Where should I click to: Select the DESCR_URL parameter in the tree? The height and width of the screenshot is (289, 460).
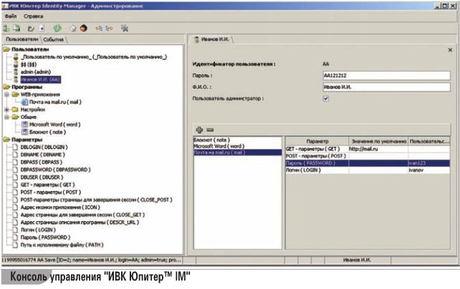[80, 222]
